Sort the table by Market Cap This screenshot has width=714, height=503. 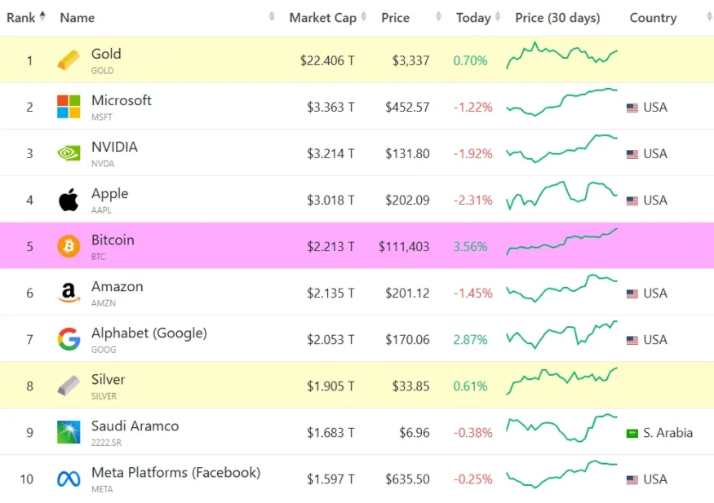pyautogui.click(x=328, y=17)
